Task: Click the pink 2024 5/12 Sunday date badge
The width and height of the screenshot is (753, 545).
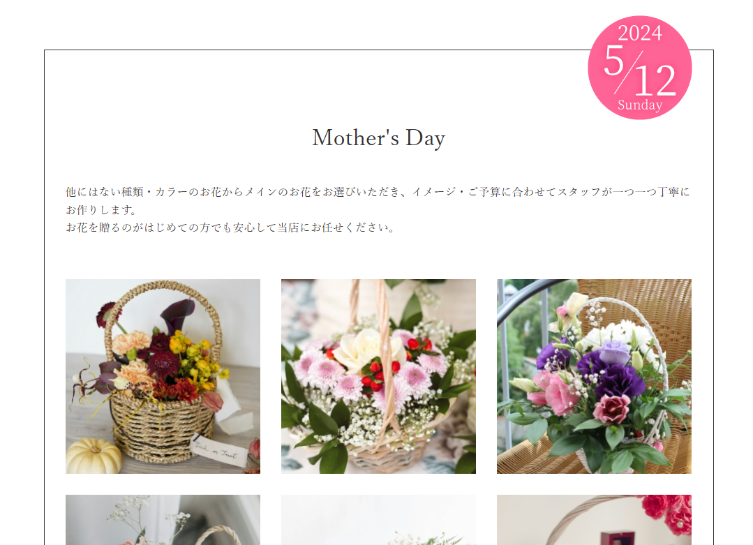Action: coord(640,68)
